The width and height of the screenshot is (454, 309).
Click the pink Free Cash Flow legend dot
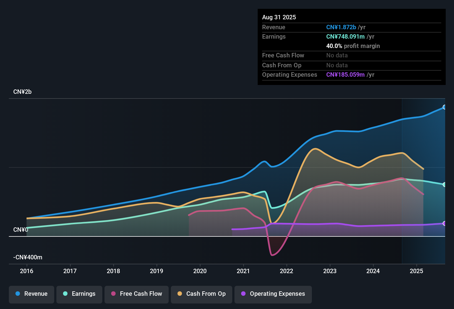tap(113, 294)
